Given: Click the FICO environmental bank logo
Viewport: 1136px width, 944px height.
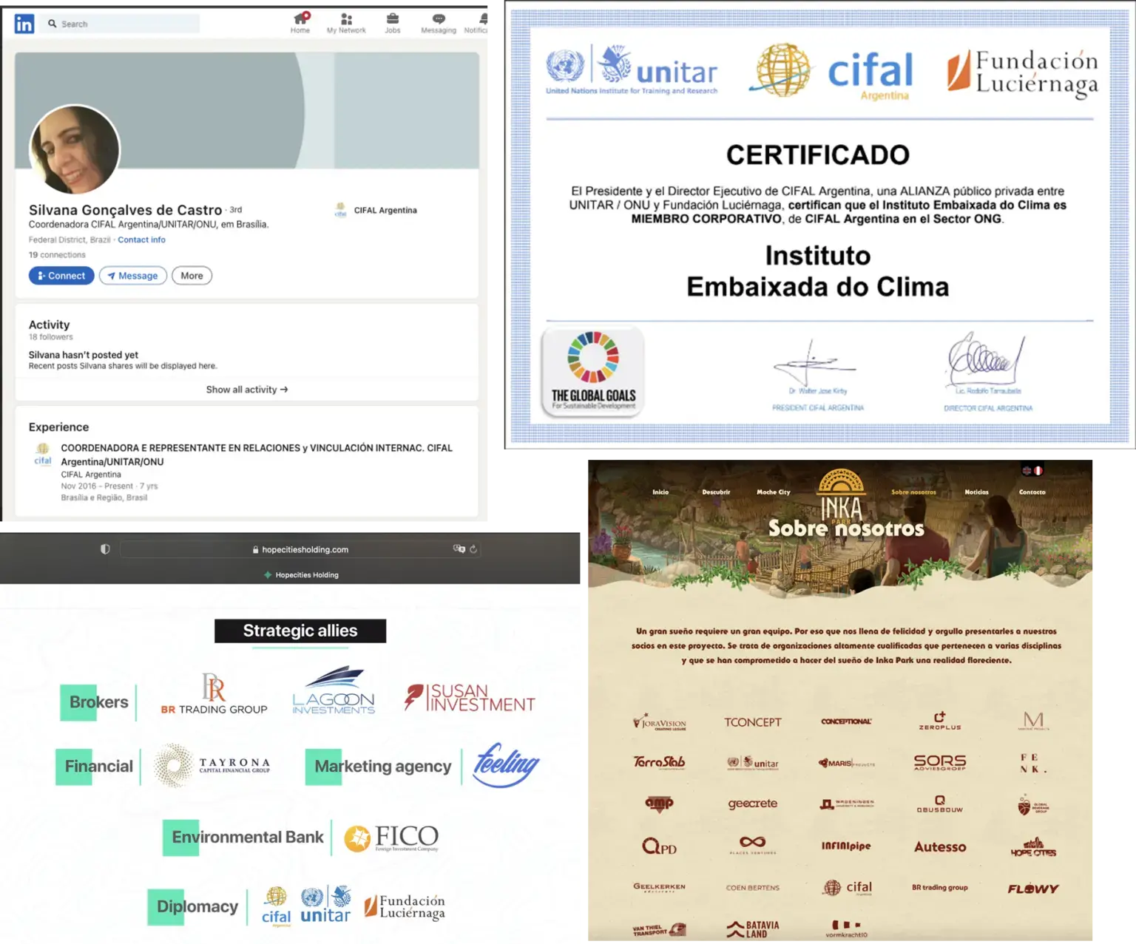Looking at the screenshot, I should point(391,838).
